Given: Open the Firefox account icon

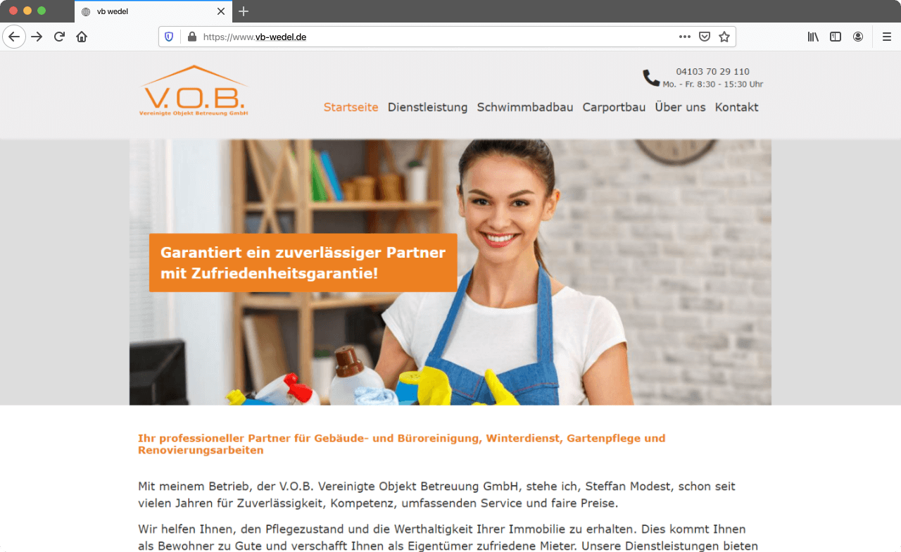Looking at the screenshot, I should 858,37.
